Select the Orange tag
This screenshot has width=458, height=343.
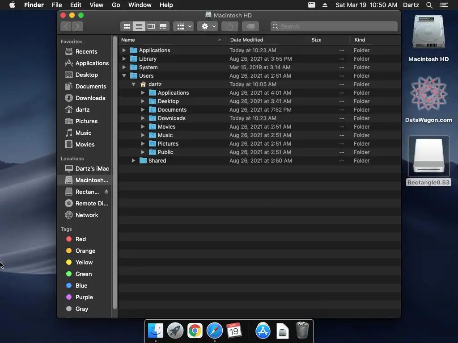tap(85, 251)
